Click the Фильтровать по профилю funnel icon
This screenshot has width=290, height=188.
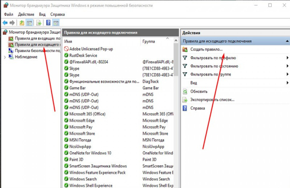pos(185,58)
